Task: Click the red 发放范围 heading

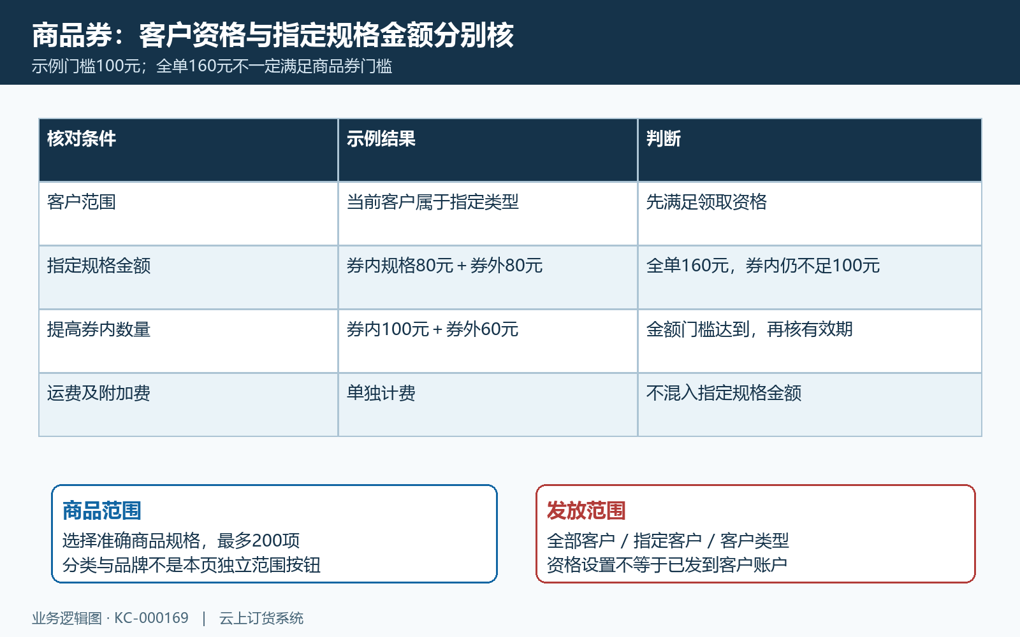Action: 586,511
